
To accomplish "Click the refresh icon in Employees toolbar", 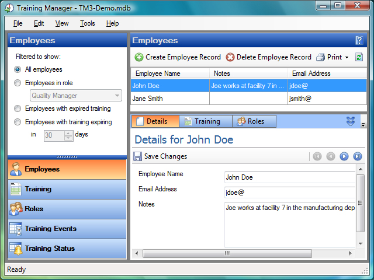I will (x=359, y=57).
